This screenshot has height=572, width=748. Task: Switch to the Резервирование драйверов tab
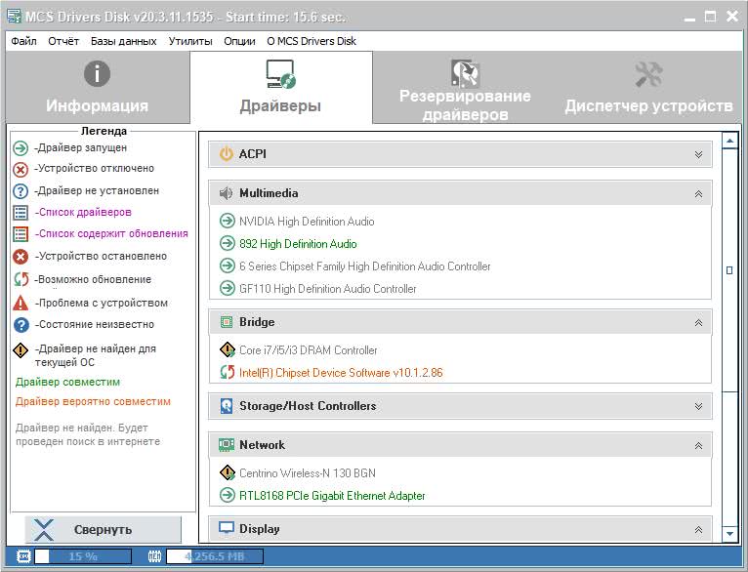click(465, 87)
